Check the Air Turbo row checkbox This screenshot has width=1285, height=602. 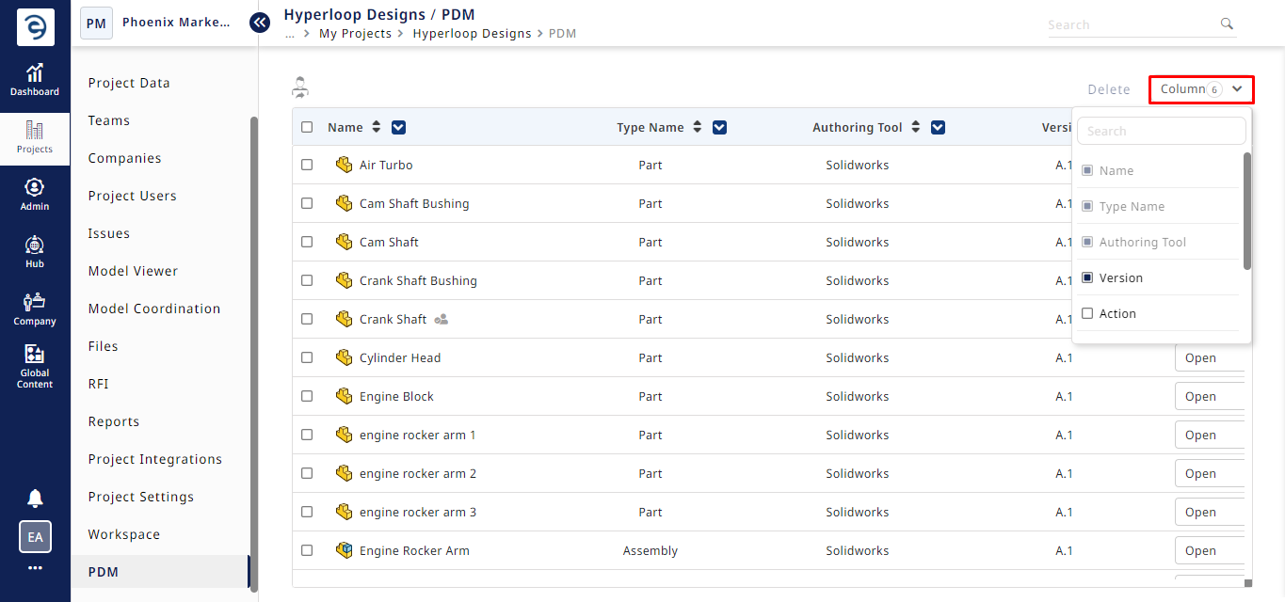pos(307,165)
